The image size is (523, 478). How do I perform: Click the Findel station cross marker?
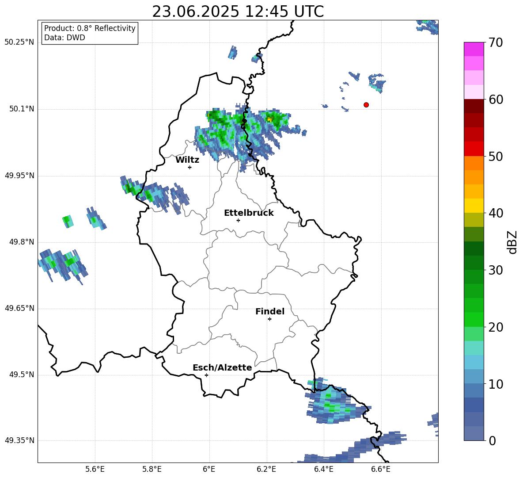click(269, 319)
